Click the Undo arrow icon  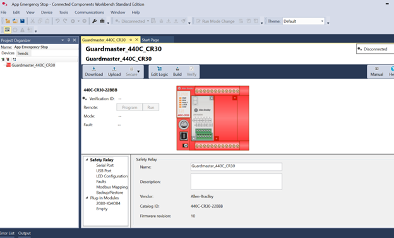tap(57, 21)
